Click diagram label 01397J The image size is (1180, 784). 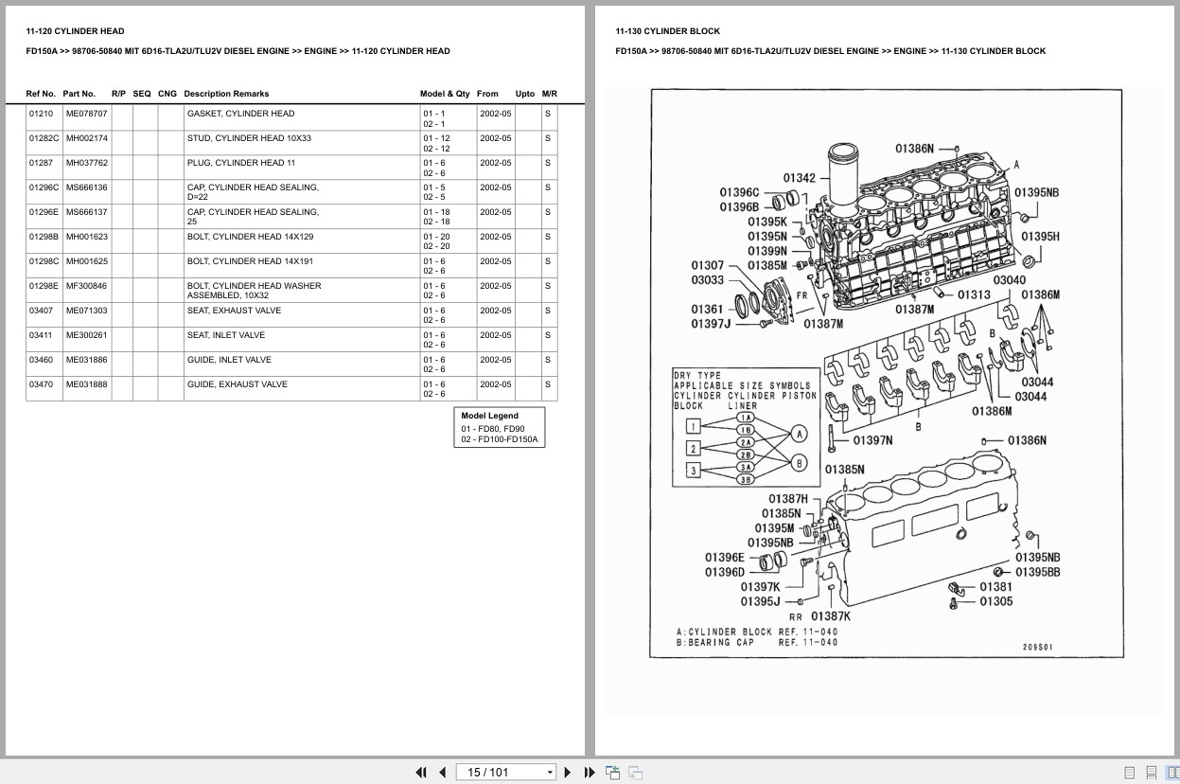(x=710, y=325)
